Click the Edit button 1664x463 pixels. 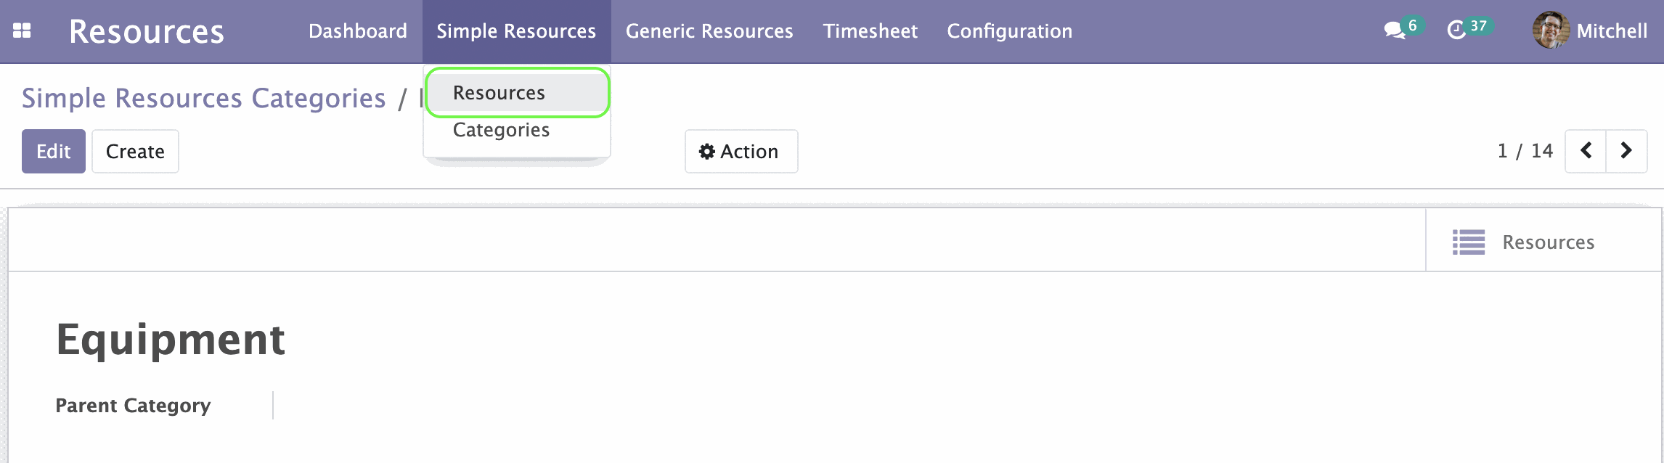click(54, 151)
